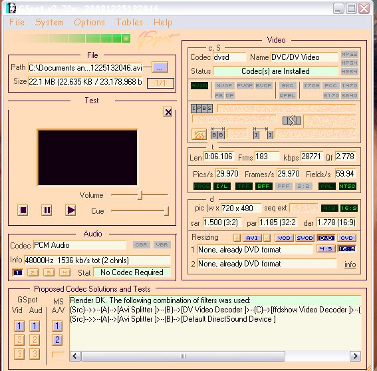Viewport: 377px width, 371px height.
Task: Click the NTSC indicator
Action: pos(348,186)
